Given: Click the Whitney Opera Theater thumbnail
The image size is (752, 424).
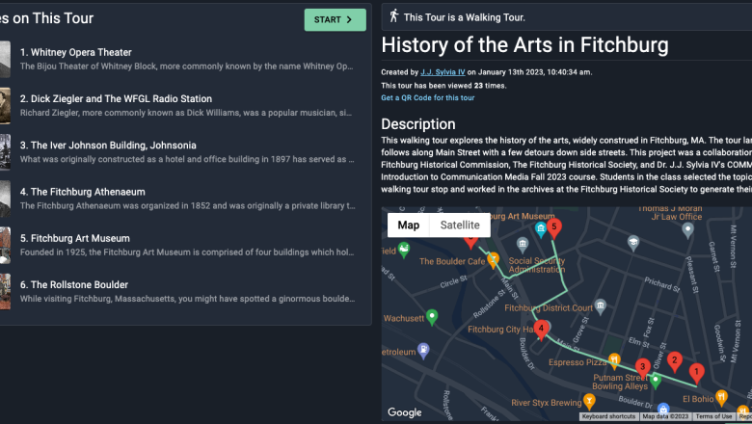Looking at the screenshot, I should tap(5, 60).
